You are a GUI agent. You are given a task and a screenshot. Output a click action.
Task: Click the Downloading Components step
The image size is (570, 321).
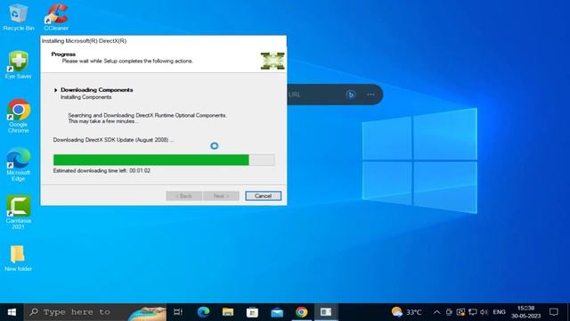tap(97, 90)
